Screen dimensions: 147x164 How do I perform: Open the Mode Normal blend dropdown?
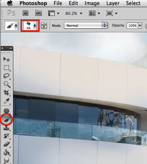point(86,25)
